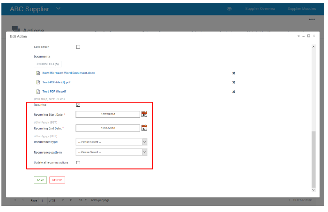This screenshot has height=212, width=328.
Task: Remove the New Microsoft Word Document.docx attachment
Action: click(x=233, y=73)
